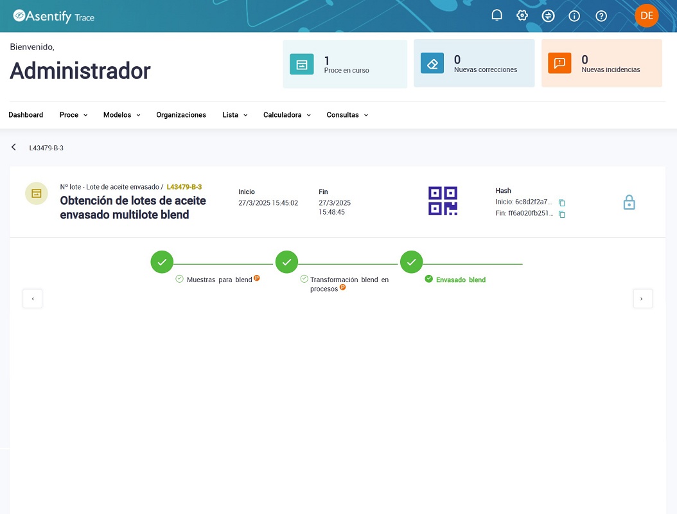Screen dimensions: 677x514
Task: Click the back arrow next to L43479-B-3
Action: pyautogui.click(x=13, y=146)
